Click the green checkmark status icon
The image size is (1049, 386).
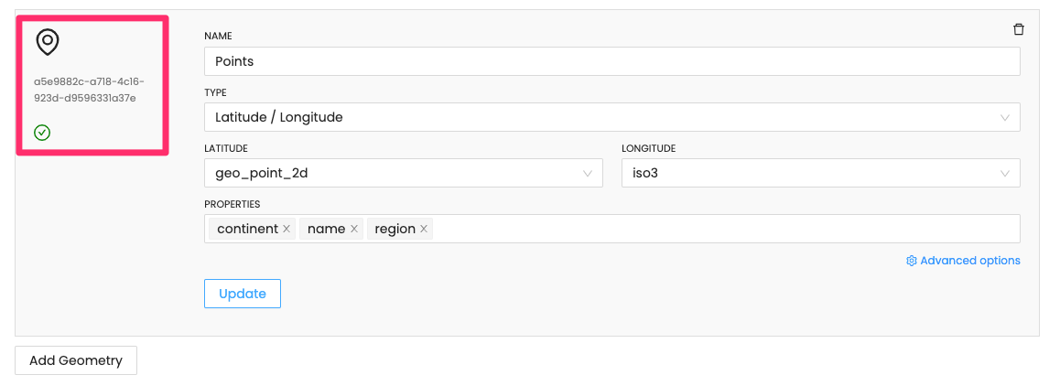click(42, 133)
